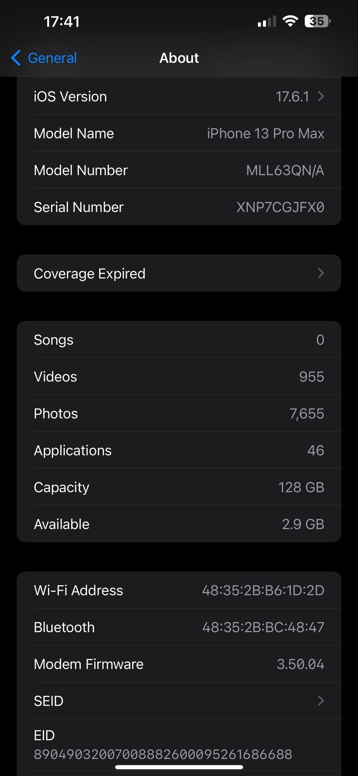
Task: Tap the Bluetooth address value
Action: coord(263,627)
